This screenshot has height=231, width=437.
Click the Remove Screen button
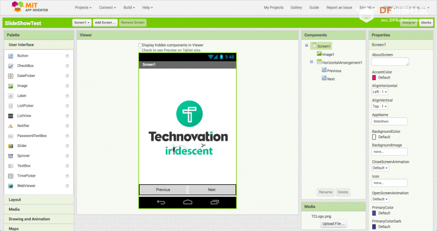tap(133, 23)
